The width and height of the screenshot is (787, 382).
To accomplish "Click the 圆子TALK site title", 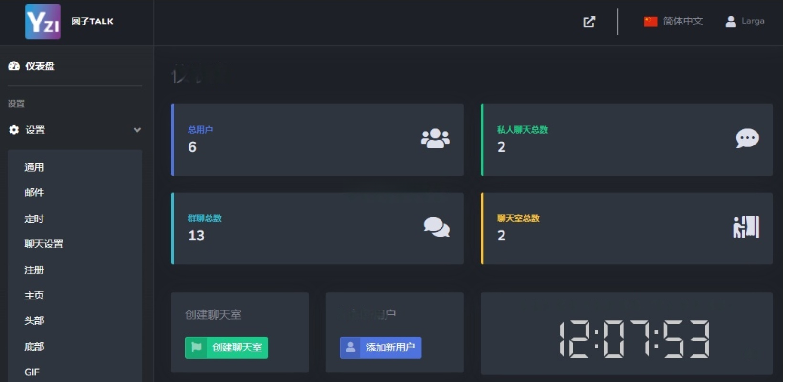I will coord(93,21).
